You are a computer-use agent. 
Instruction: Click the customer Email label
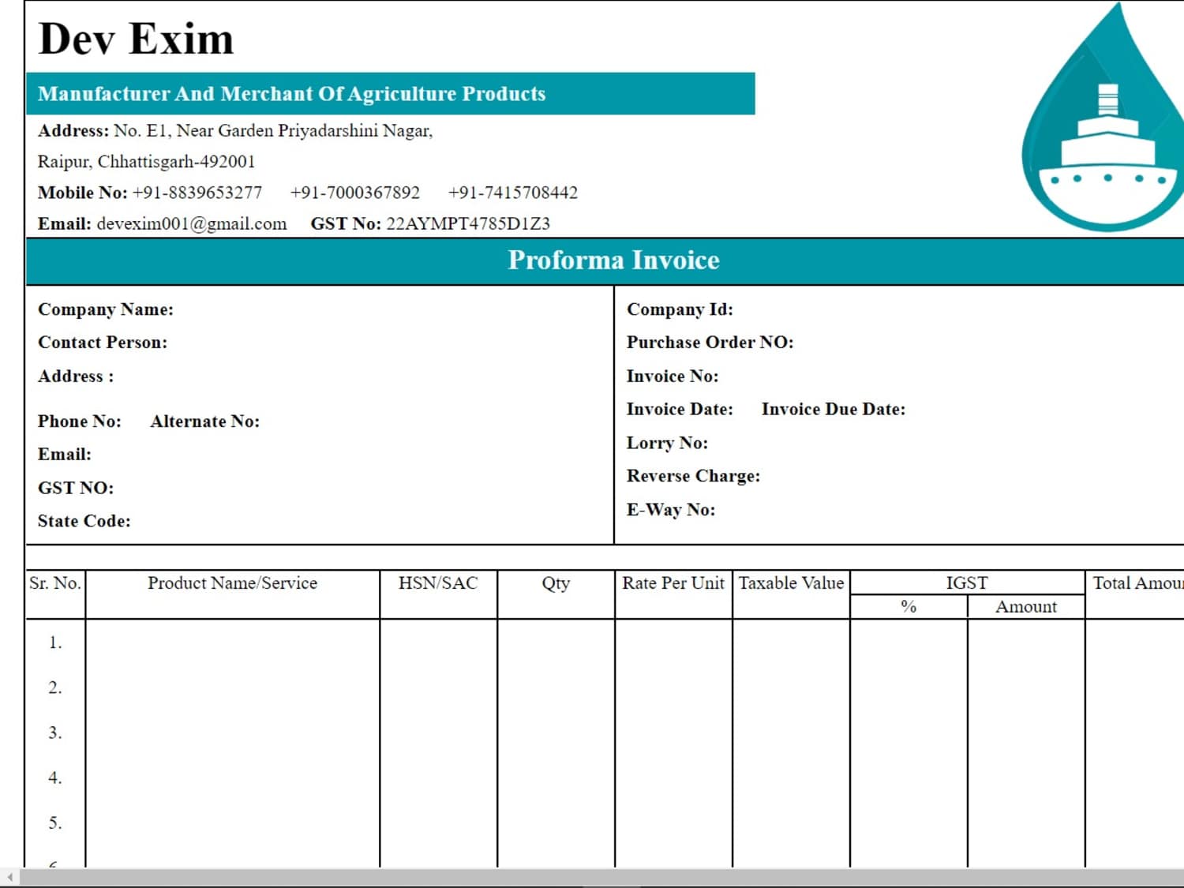pyautogui.click(x=65, y=455)
